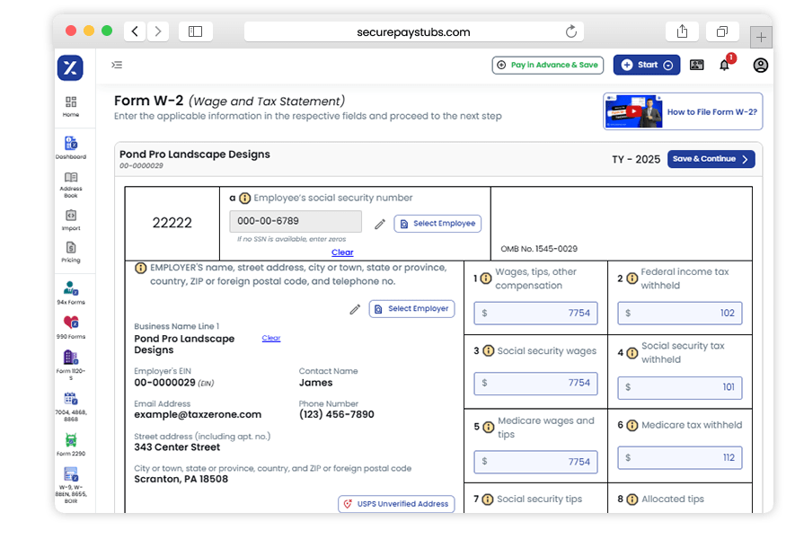
Task: Open Form 1120-S in sidebar
Action: (x=71, y=364)
